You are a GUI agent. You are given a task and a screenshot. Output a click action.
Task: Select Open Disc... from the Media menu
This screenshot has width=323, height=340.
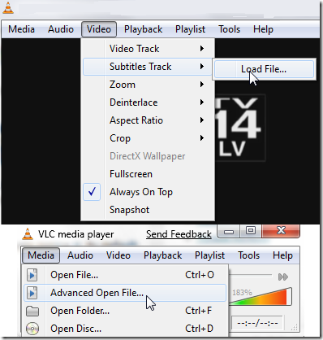(x=125, y=329)
